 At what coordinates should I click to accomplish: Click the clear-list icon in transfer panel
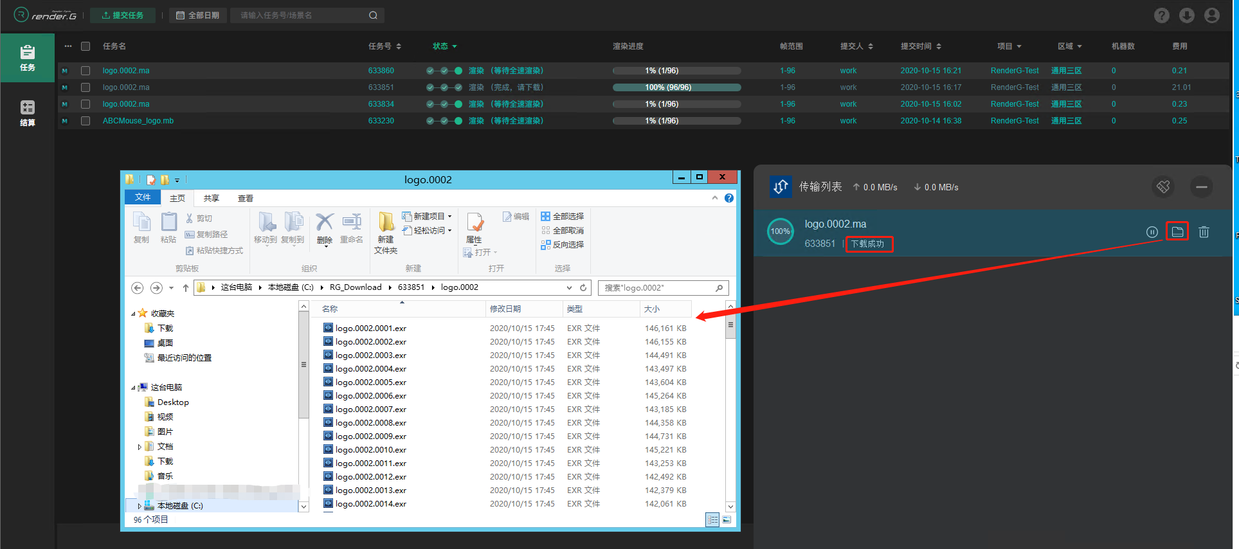coord(1163,187)
